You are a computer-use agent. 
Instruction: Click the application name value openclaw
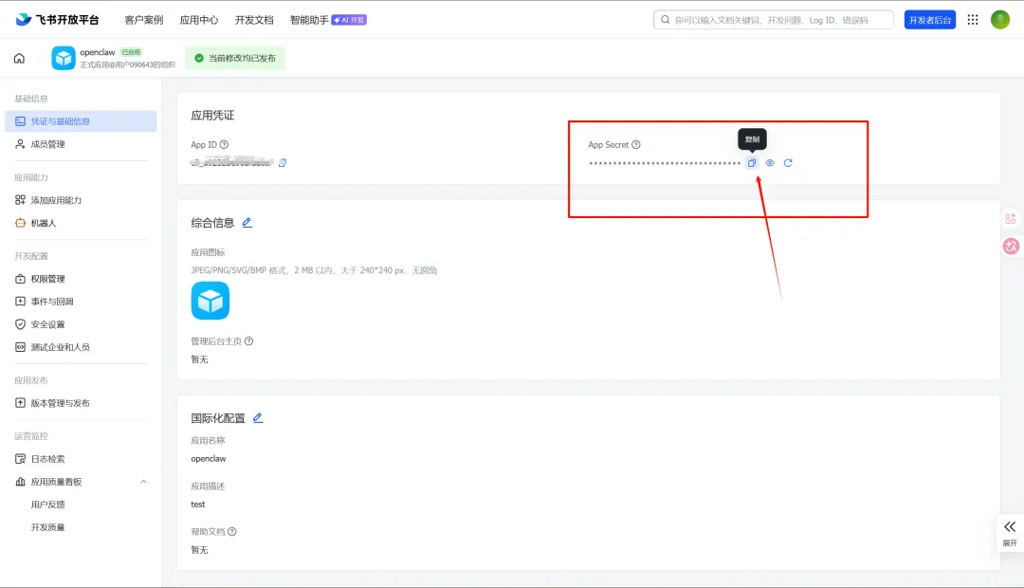(209, 459)
